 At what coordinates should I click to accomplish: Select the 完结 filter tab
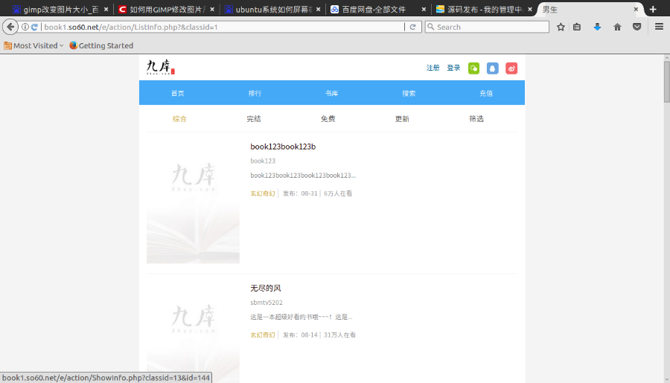[254, 119]
